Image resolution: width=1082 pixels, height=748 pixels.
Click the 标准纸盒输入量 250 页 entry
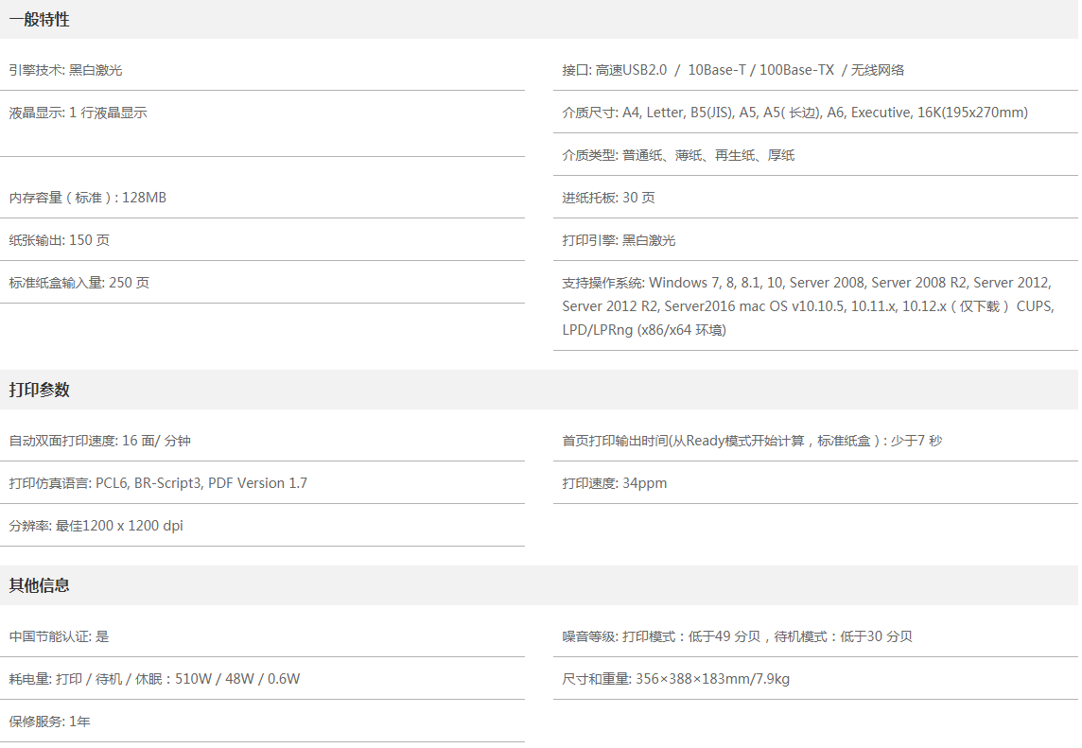79,283
